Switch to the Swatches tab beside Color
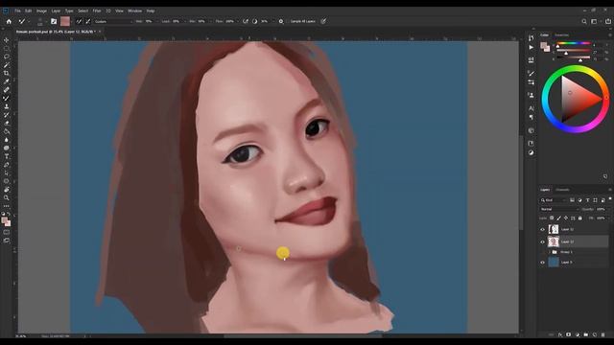Viewport: 614px width, 345px height. click(561, 35)
